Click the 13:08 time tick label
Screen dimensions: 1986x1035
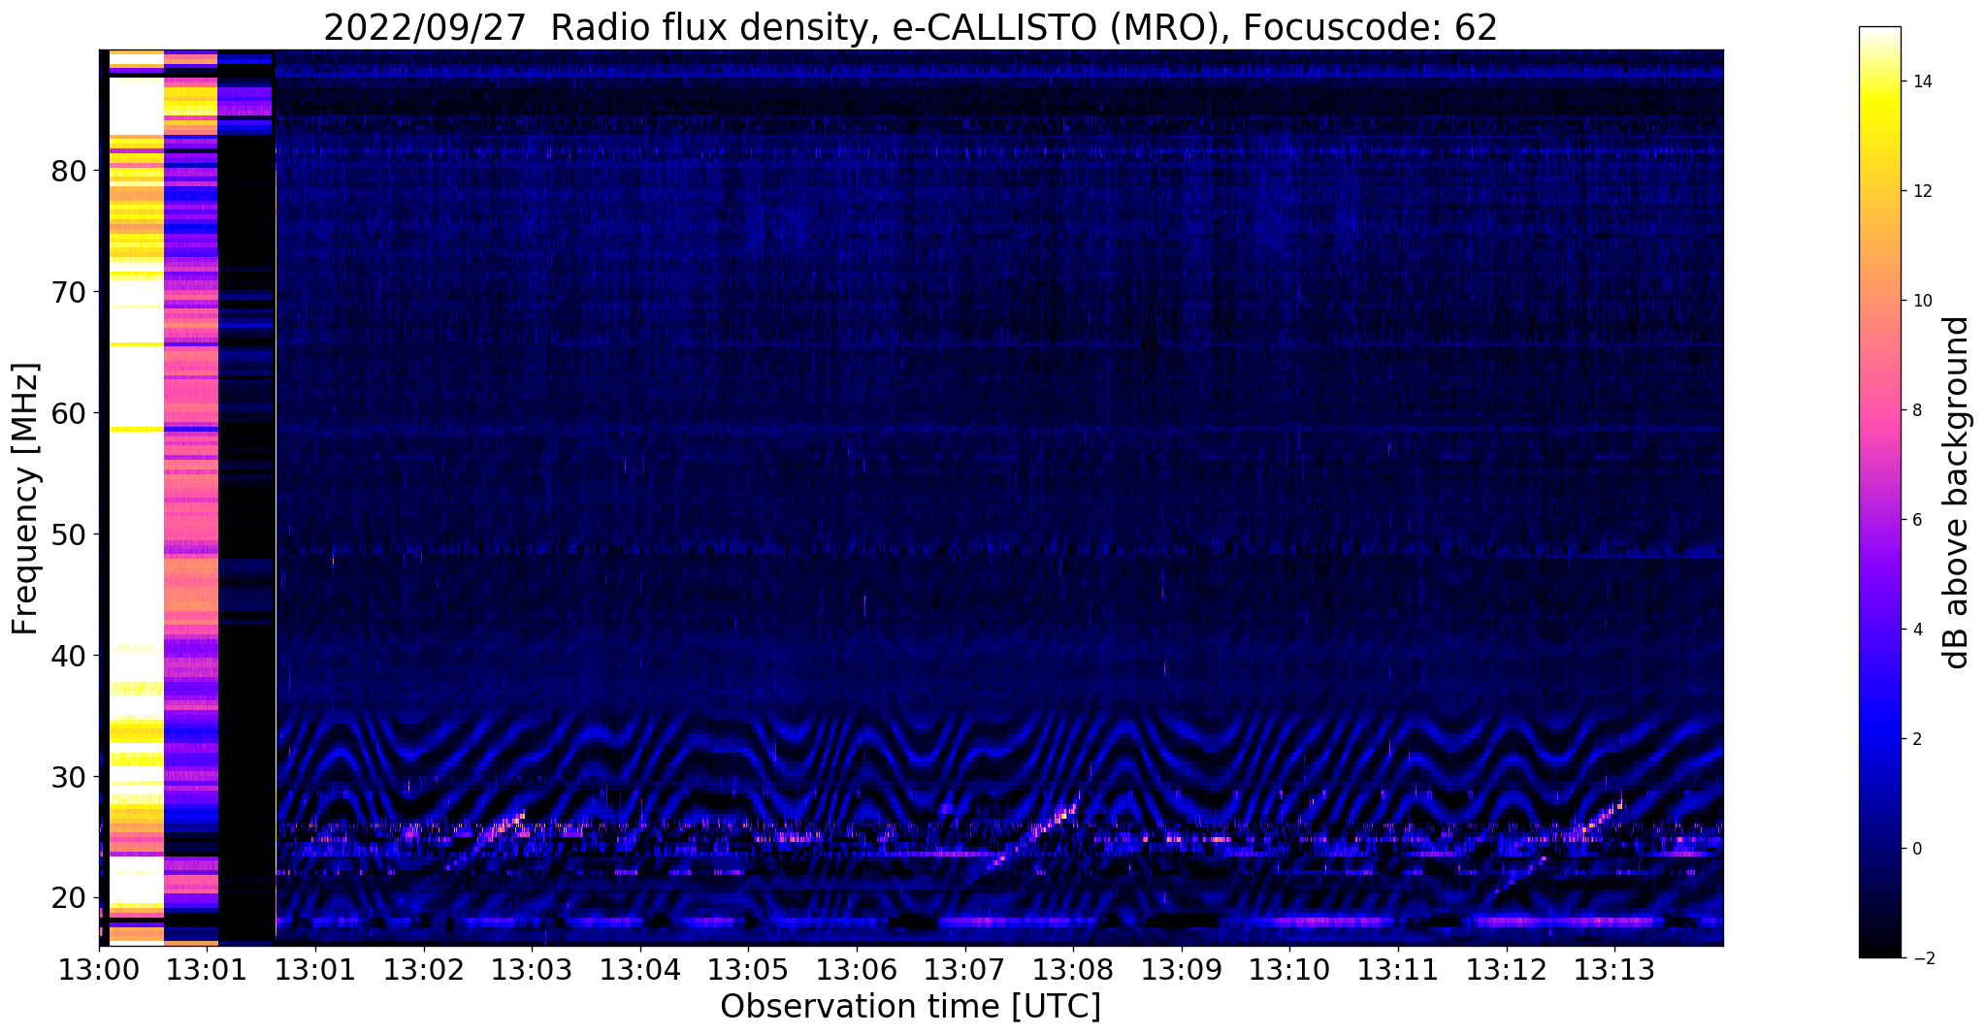tap(1073, 969)
